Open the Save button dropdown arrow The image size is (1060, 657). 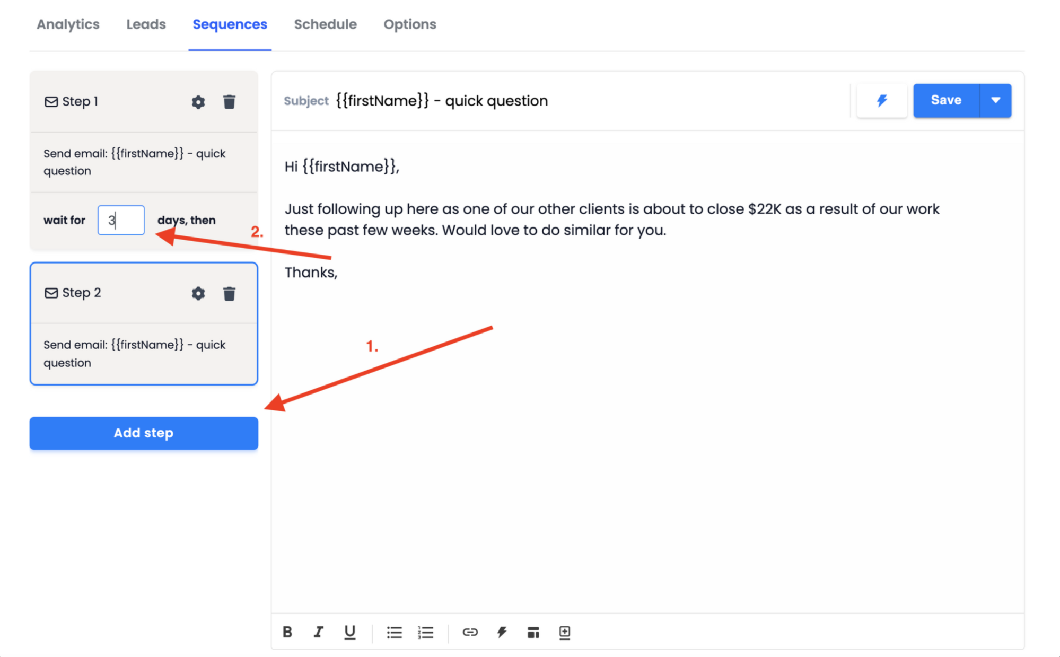(x=995, y=100)
